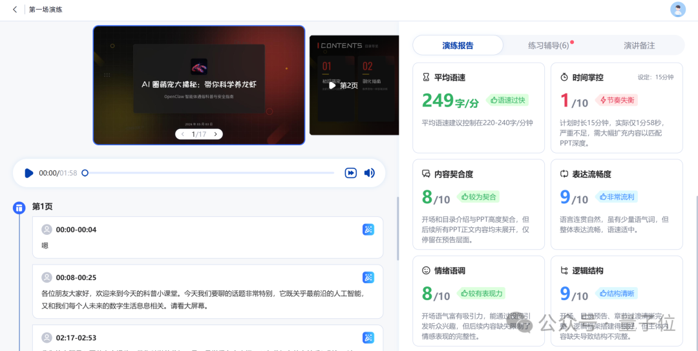Switch to the 演练报告 tab

click(458, 45)
